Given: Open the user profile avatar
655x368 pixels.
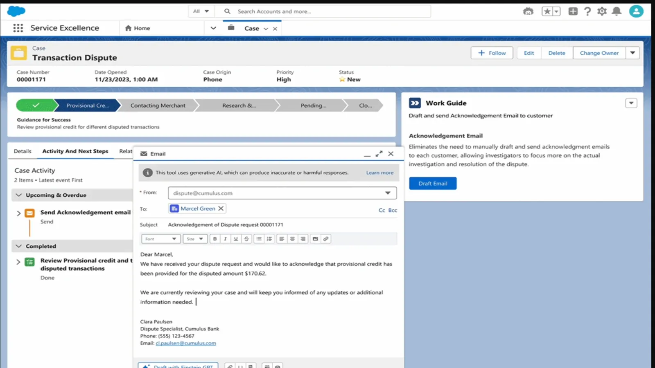Looking at the screenshot, I should point(636,11).
